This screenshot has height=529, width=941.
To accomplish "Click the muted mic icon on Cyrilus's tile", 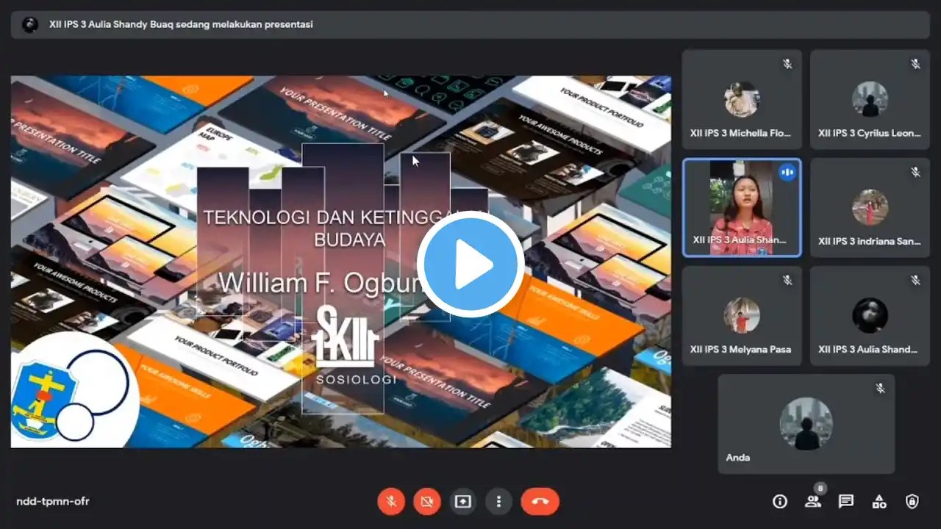I will tap(915, 64).
